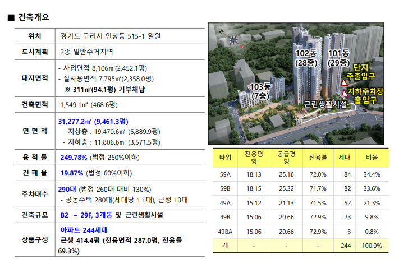Select the 244 total 세대 cell
This screenshot has width=399, height=268.
point(346,246)
